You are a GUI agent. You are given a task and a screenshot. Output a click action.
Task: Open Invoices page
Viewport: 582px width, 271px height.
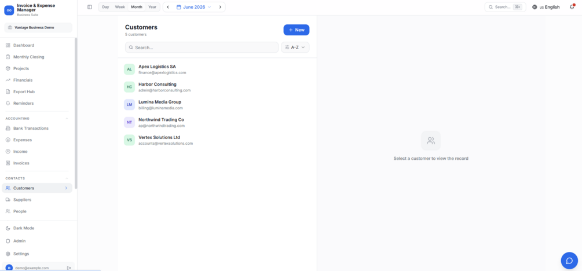[37, 163]
